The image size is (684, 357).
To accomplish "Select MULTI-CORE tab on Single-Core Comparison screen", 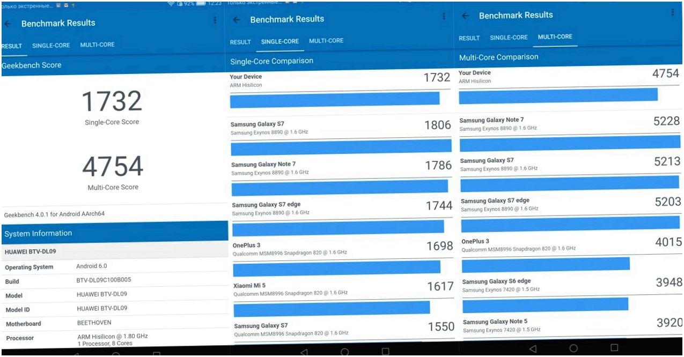I will pyautogui.click(x=326, y=41).
